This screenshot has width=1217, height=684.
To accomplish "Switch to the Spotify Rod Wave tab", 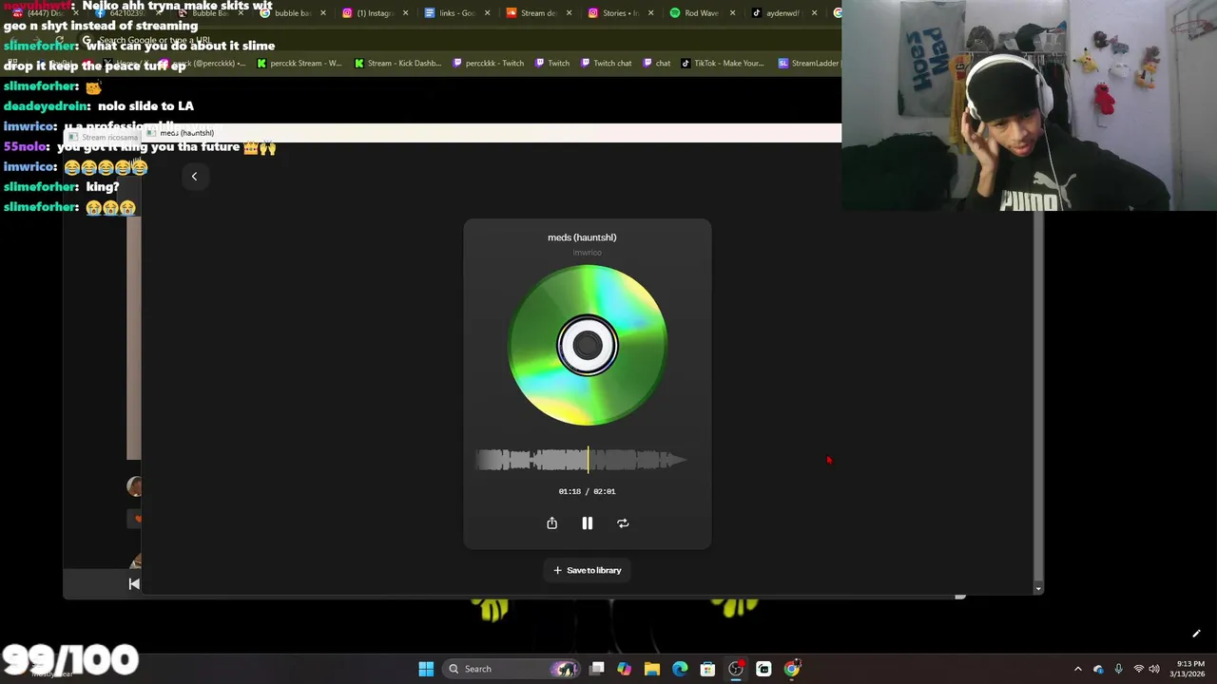I will click(x=702, y=13).
